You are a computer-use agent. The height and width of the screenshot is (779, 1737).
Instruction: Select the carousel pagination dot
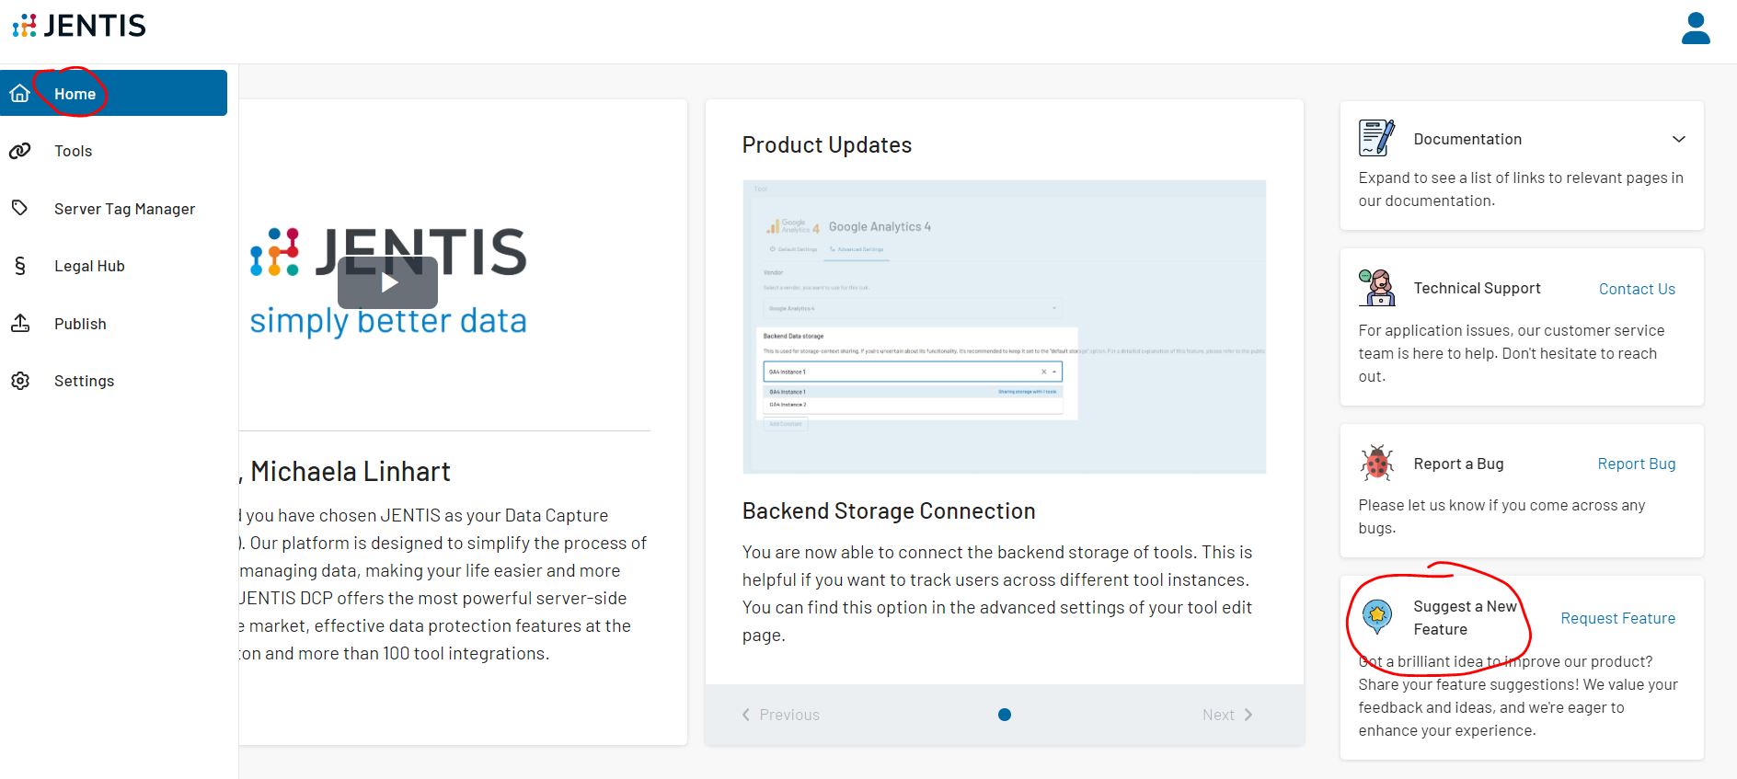pyautogui.click(x=1005, y=715)
